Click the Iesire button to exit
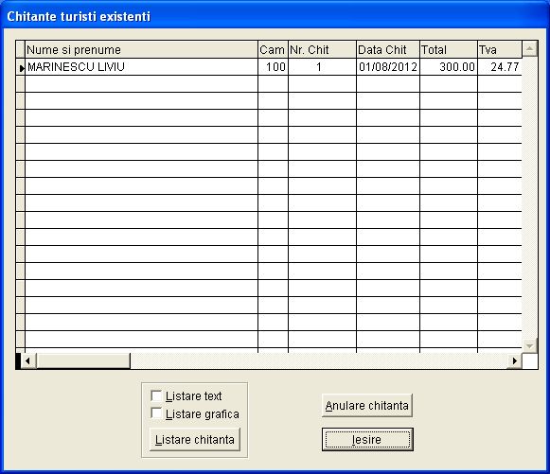 [x=367, y=439]
